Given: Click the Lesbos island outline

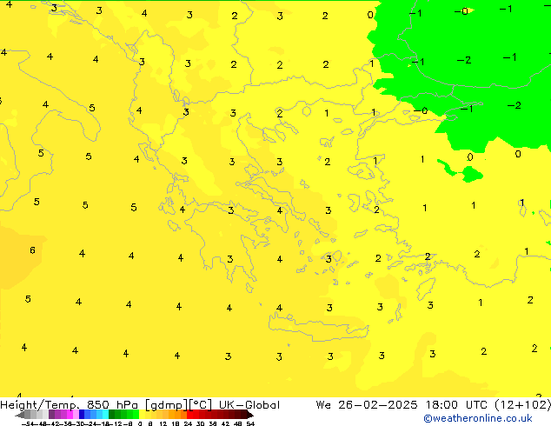Looking at the screenshot, I should point(362,171).
